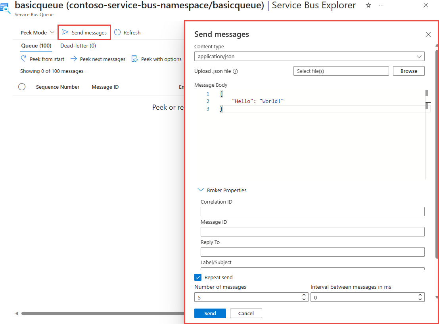The height and width of the screenshot is (324, 439).
Task: Increase the Number of messages value
Action: coord(304,295)
